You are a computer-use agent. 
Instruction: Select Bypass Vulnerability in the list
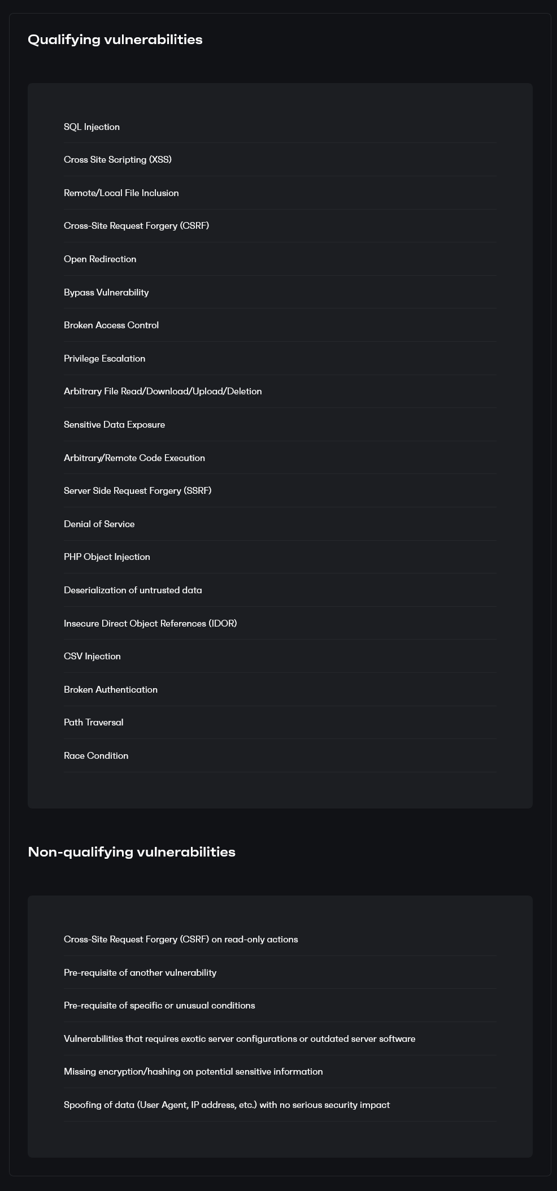[280, 292]
